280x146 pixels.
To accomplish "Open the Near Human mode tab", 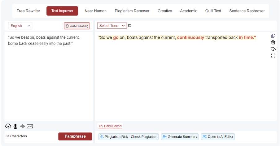I will [95, 11].
